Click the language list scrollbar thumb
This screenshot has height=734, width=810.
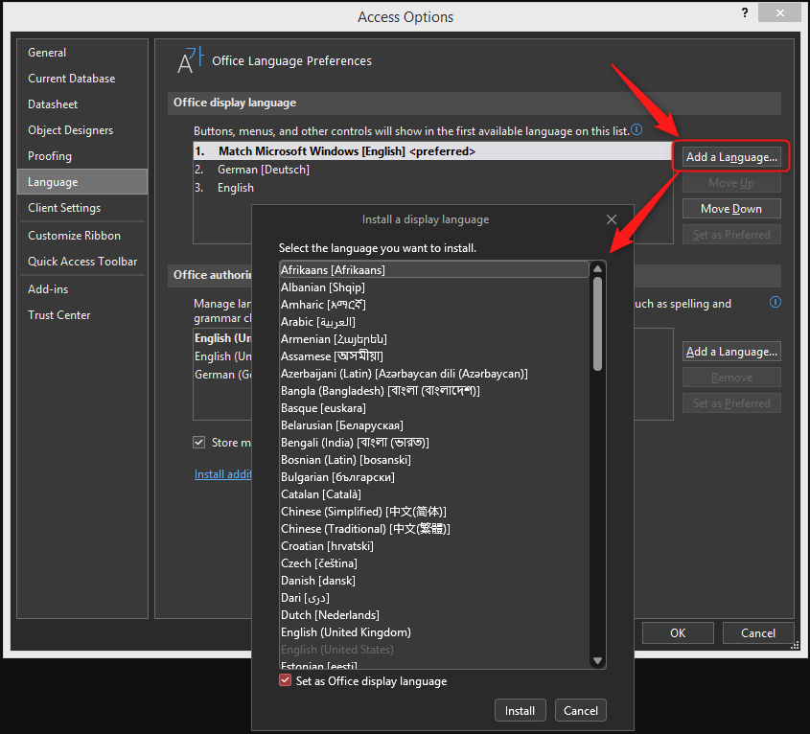tap(598, 324)
